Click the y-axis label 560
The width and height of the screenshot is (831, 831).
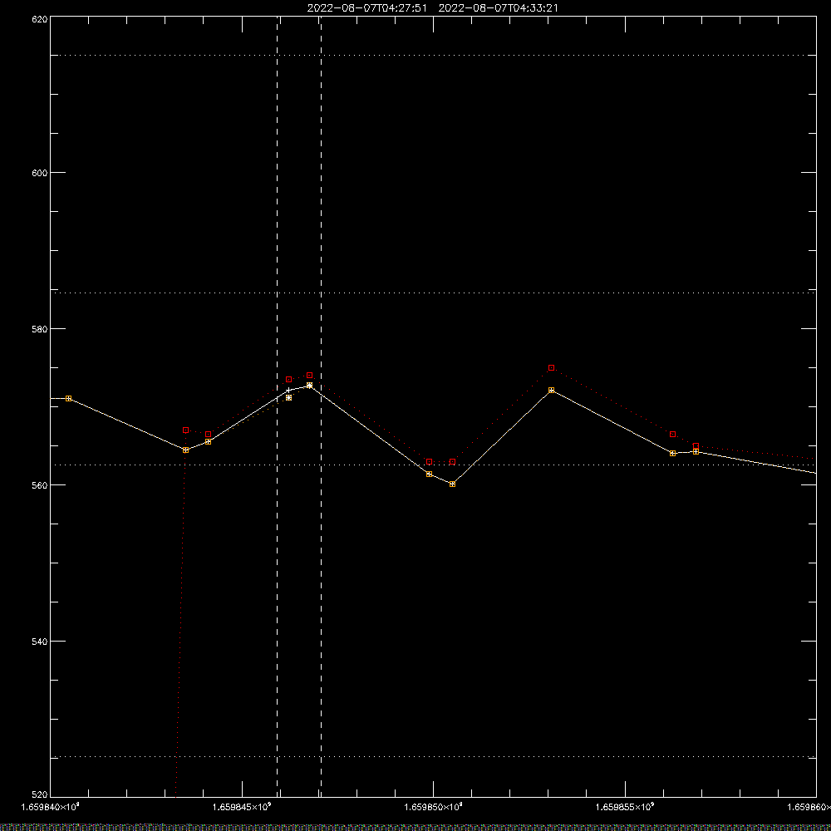(40, 485)
